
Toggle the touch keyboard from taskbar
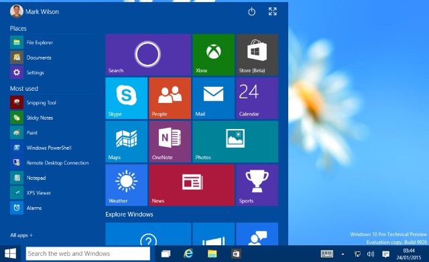tap(327, 254)
